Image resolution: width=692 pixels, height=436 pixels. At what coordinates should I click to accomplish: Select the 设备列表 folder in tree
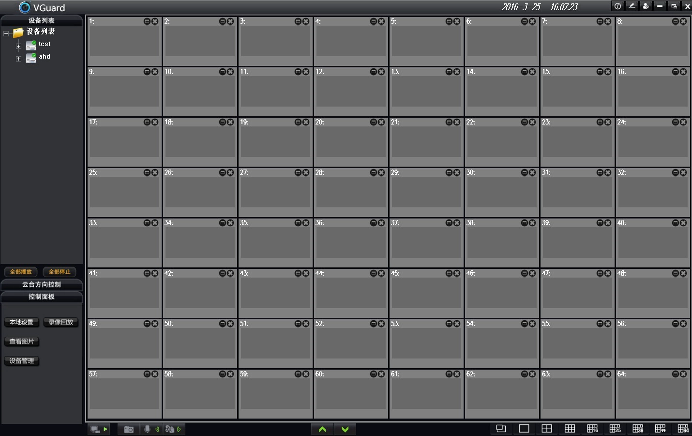(x=41, y=31)
